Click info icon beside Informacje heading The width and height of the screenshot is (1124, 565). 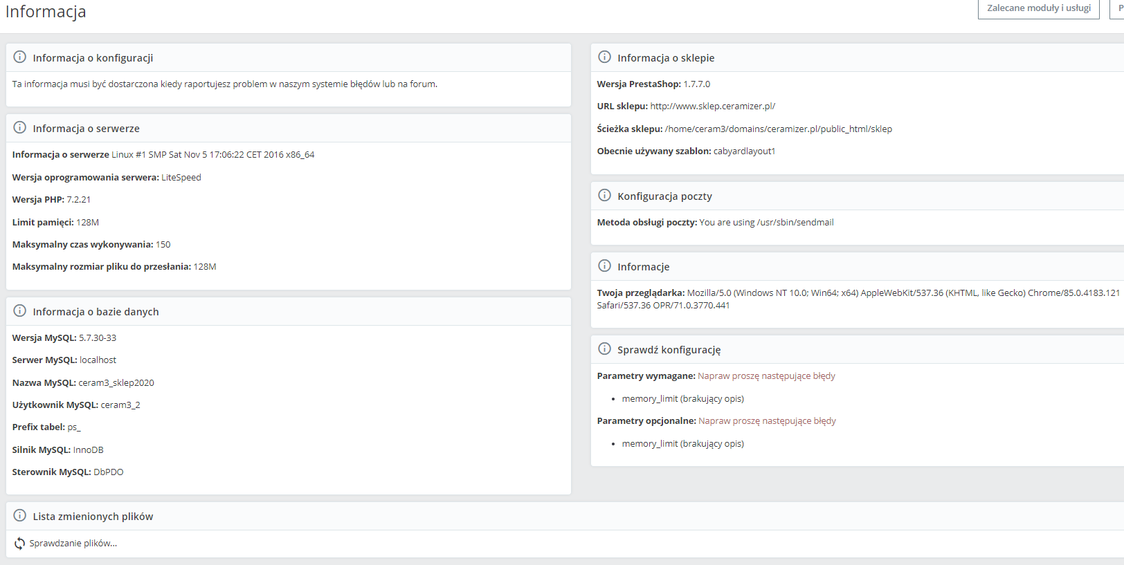tap(605, 266)
